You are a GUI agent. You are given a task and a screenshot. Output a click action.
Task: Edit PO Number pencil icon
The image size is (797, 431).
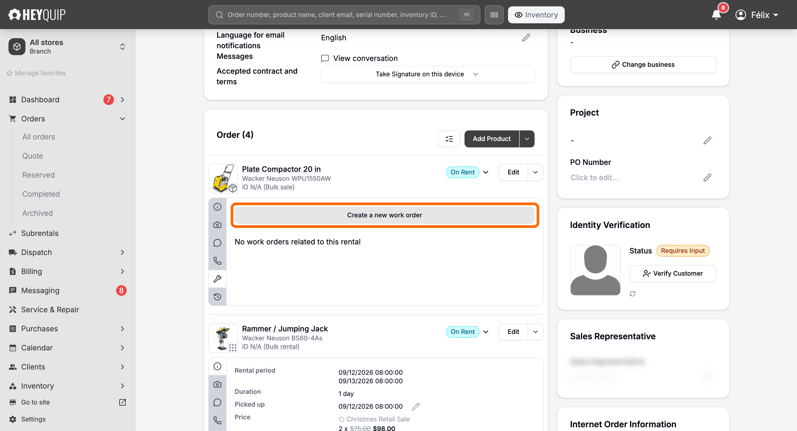pos(707,178)
